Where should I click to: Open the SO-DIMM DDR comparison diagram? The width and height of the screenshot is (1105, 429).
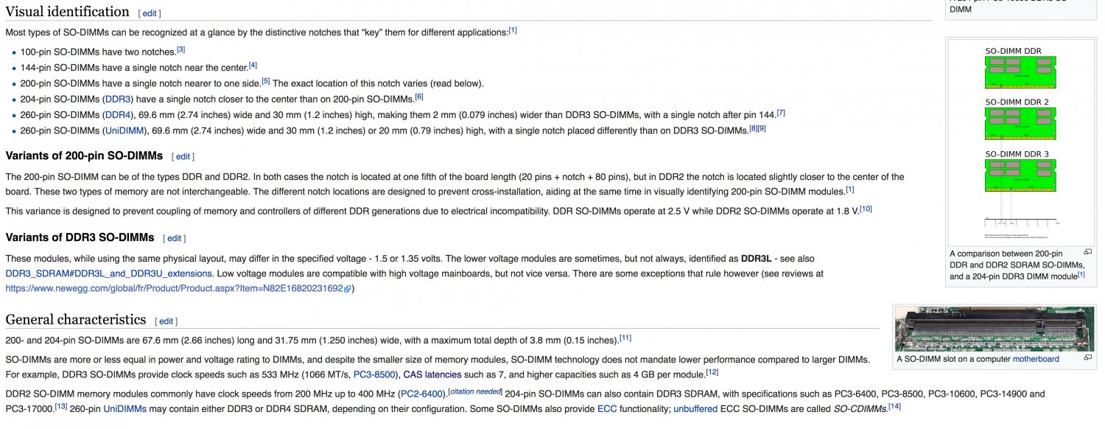coord(1020,142)
